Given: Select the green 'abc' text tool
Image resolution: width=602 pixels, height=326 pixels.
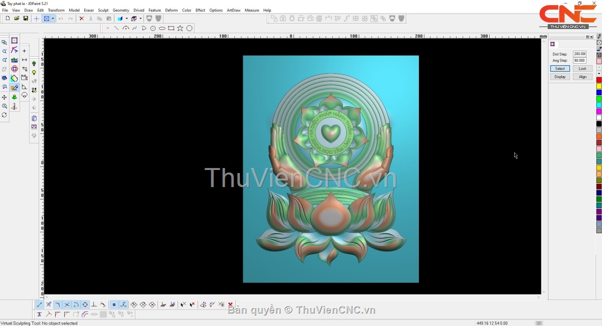Looking at the screenshot, I should 15,60.
